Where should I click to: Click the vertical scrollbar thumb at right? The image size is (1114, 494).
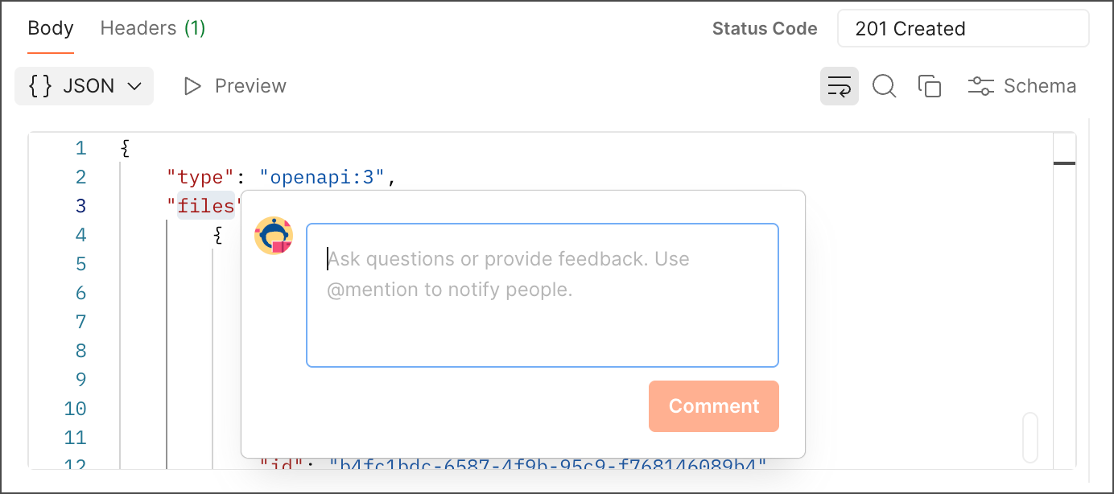[1029, 438]
